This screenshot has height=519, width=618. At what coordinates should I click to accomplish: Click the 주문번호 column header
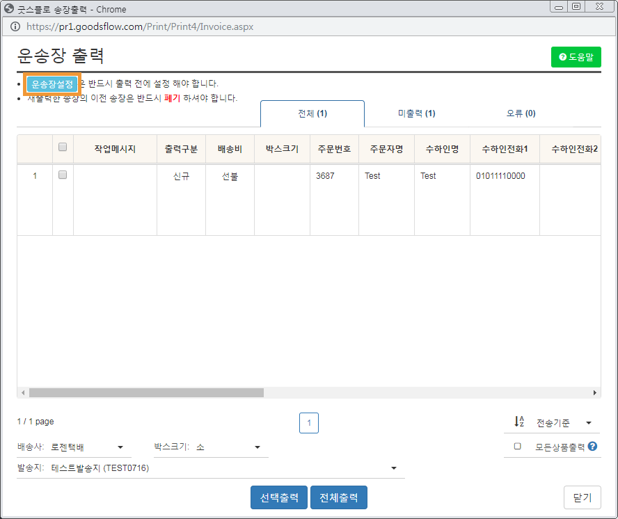(x=334, y=149)
